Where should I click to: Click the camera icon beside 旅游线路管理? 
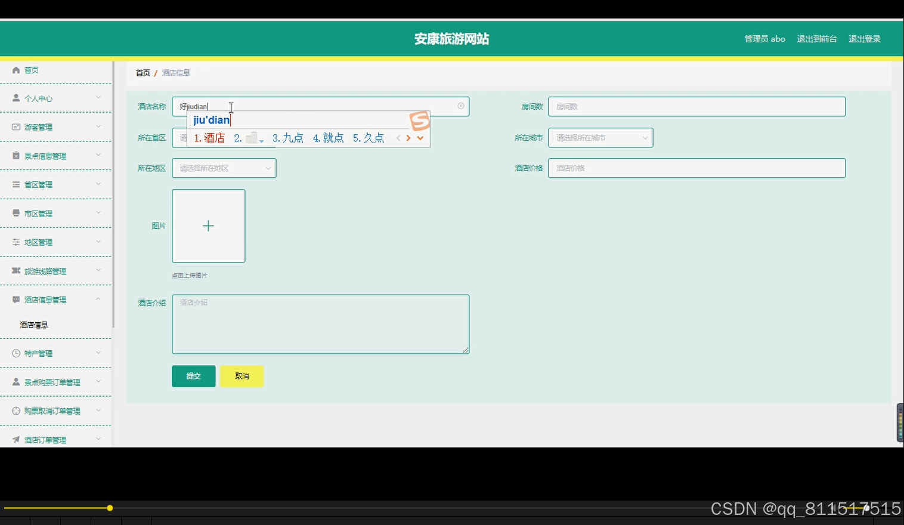(16, 270)
